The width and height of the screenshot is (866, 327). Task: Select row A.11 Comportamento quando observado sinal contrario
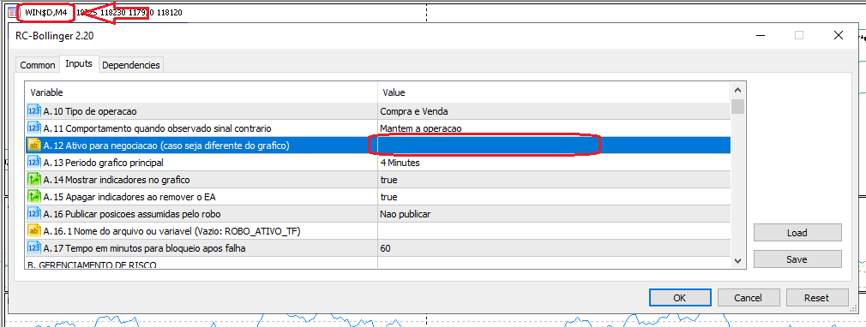378,128
